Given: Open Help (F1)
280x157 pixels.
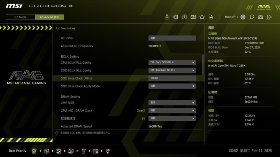Looking at the screenshot, I should [231, 17].
